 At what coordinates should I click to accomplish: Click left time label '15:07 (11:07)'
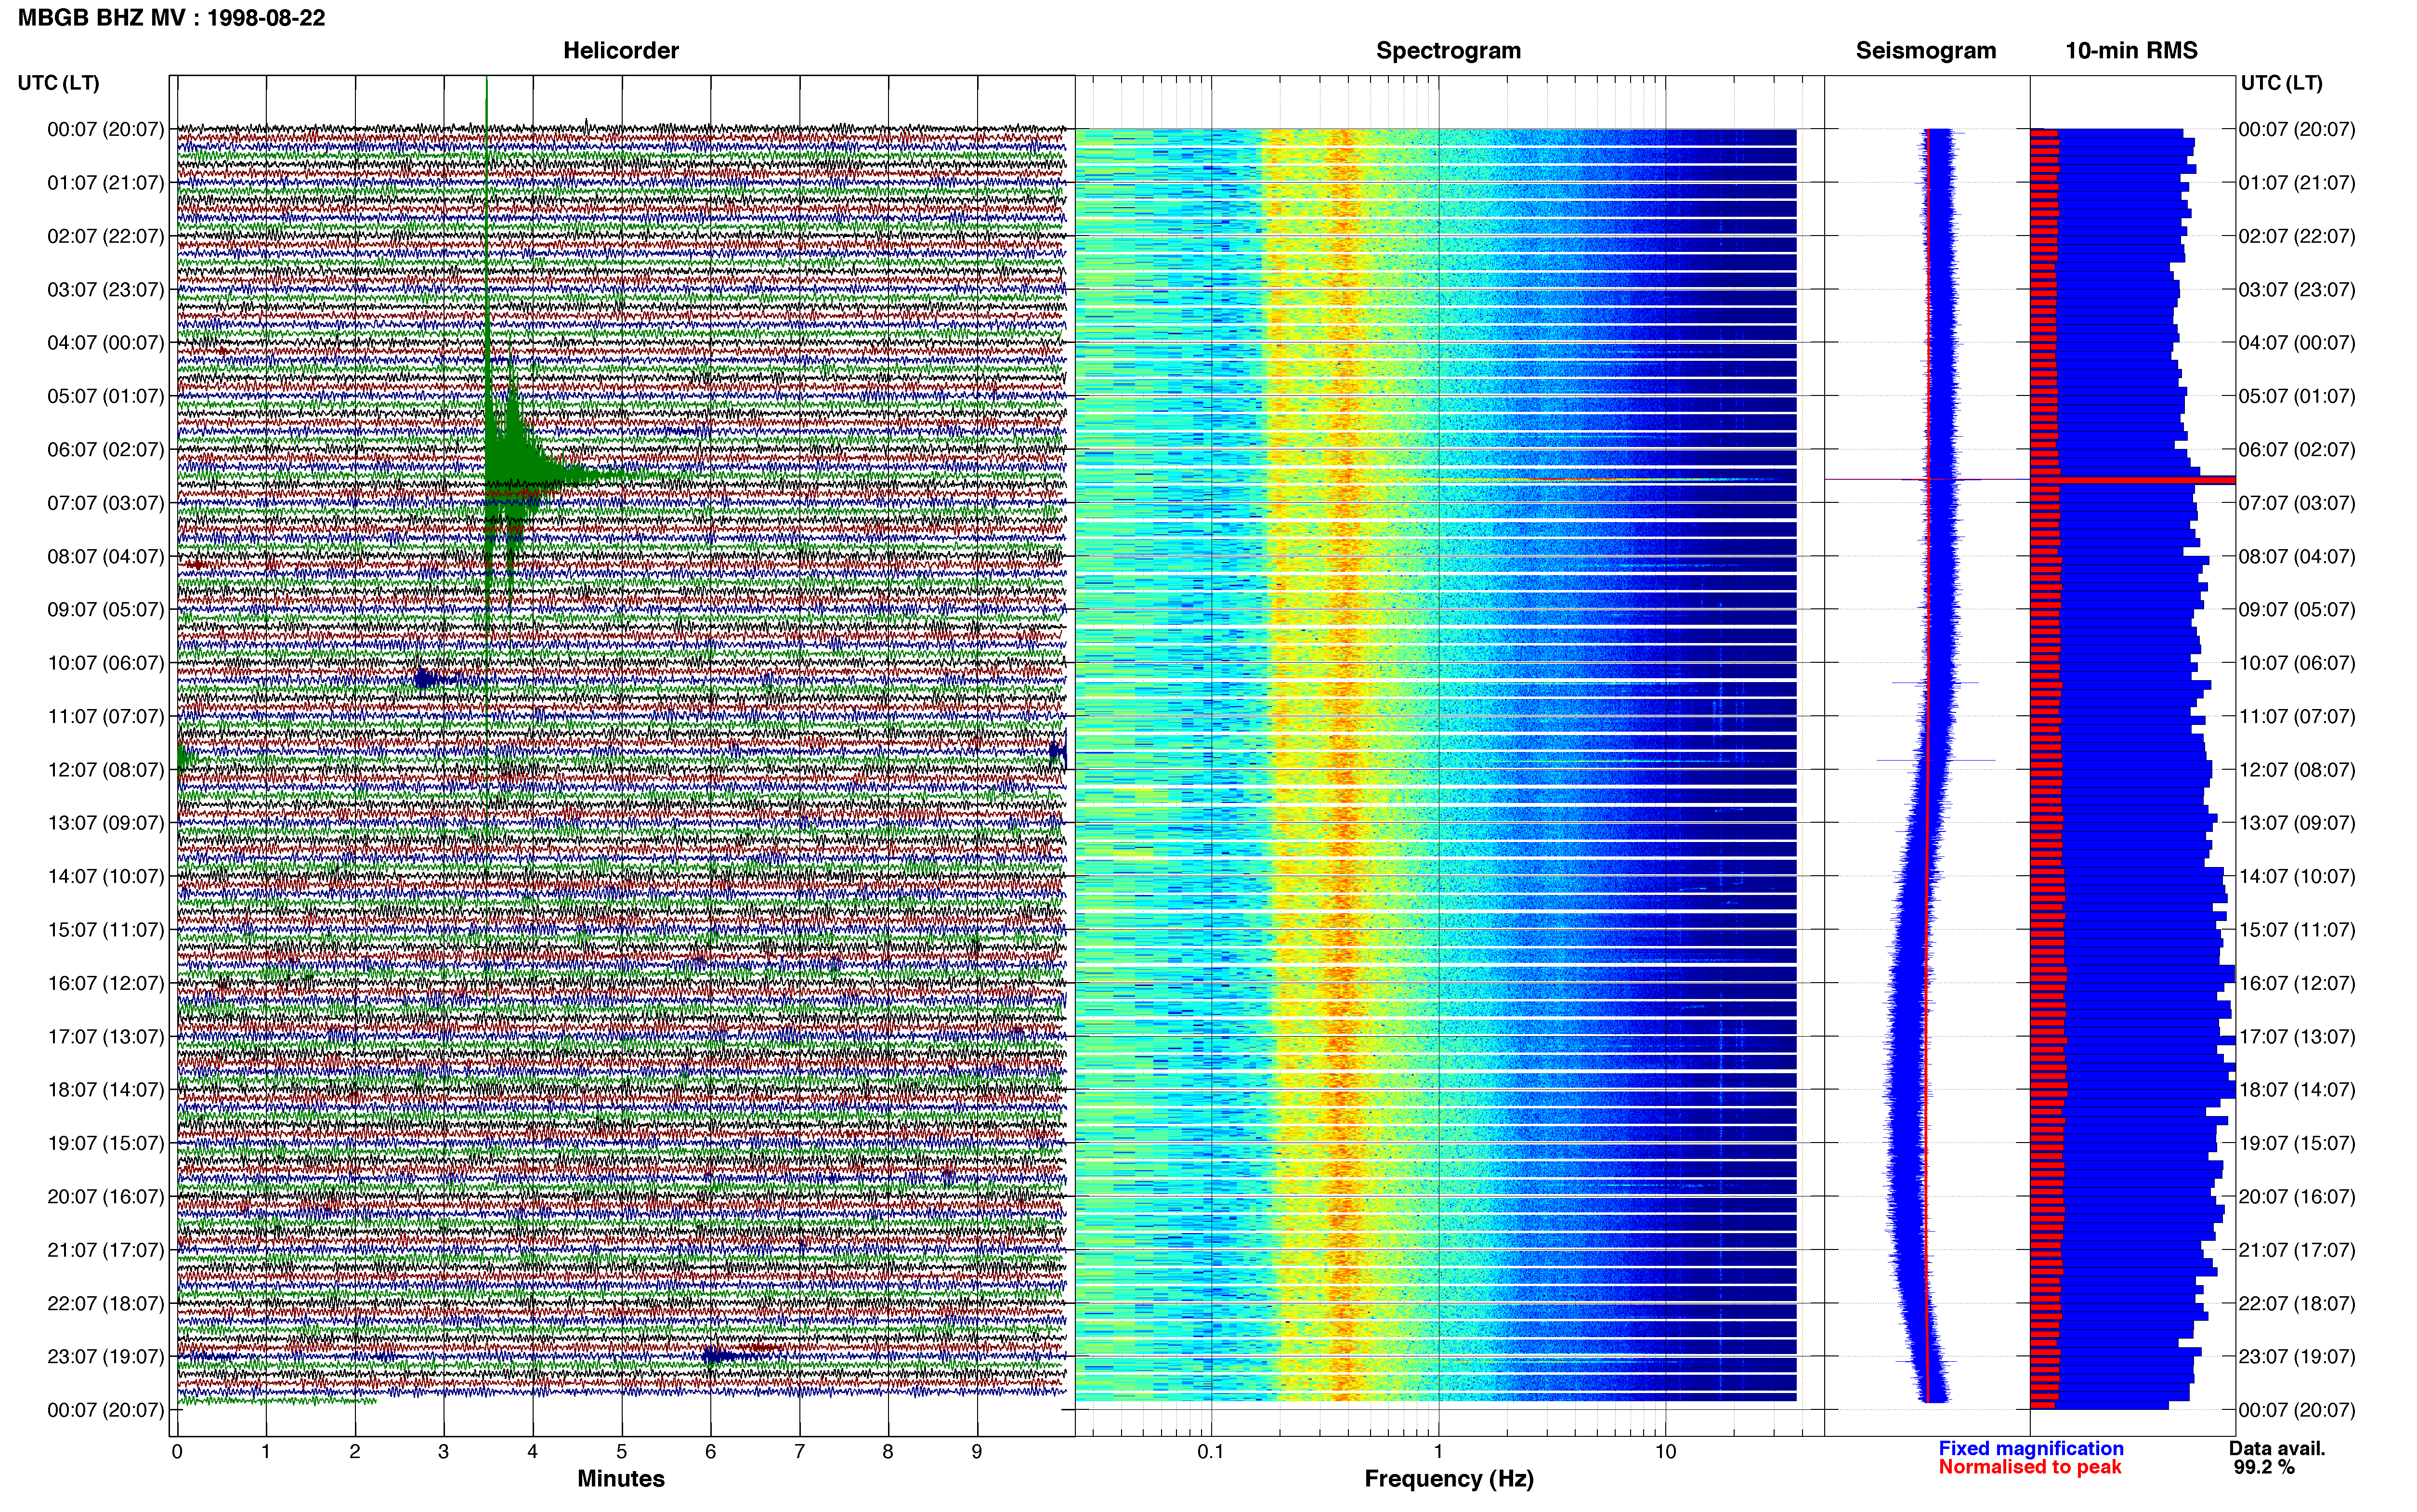pos(106,930)
